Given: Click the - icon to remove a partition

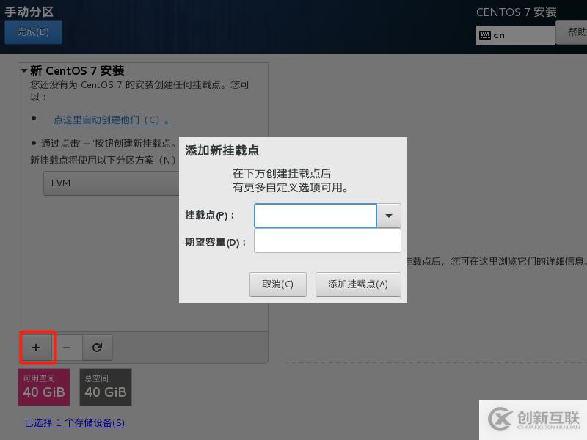Looking at the screenshot, I should 68,348.
